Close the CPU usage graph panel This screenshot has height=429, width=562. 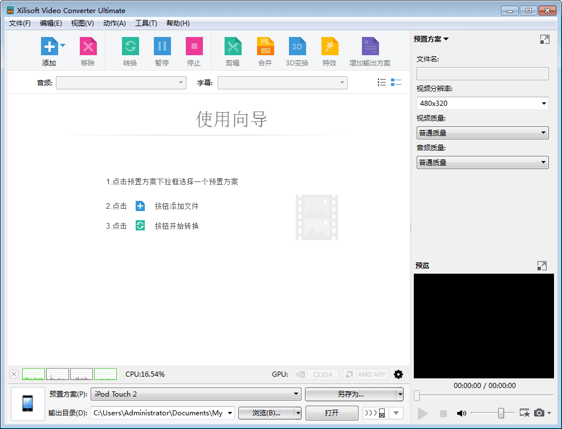(14, 374)
